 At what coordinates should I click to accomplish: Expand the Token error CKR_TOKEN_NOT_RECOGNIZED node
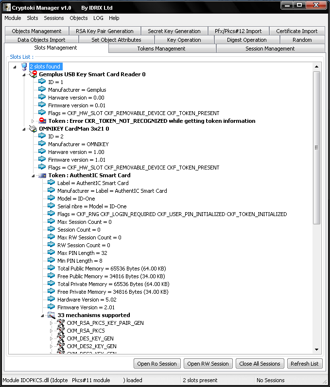[33, 121]
